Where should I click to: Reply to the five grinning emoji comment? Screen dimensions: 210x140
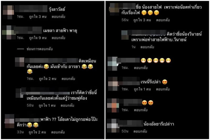[141, 68]
